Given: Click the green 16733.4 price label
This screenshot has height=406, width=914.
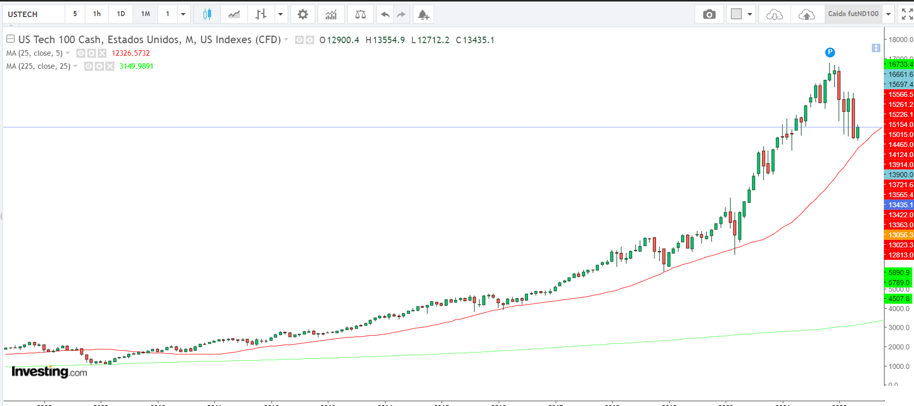Looking at the screenshot, I should [899, 64].
